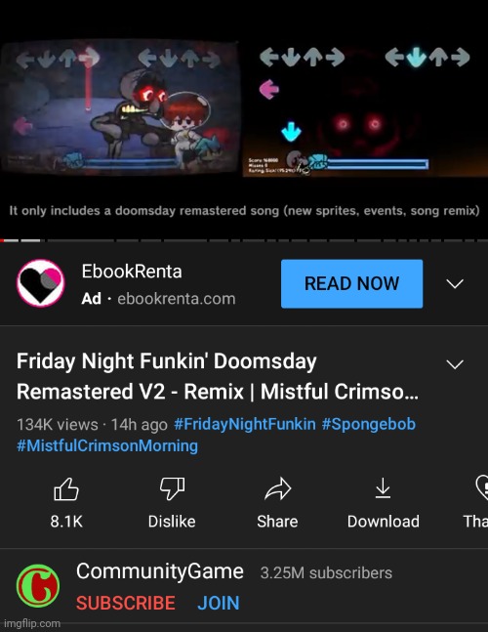
Task: Open the CommunityGame channel name
Action: click(160, 571)
